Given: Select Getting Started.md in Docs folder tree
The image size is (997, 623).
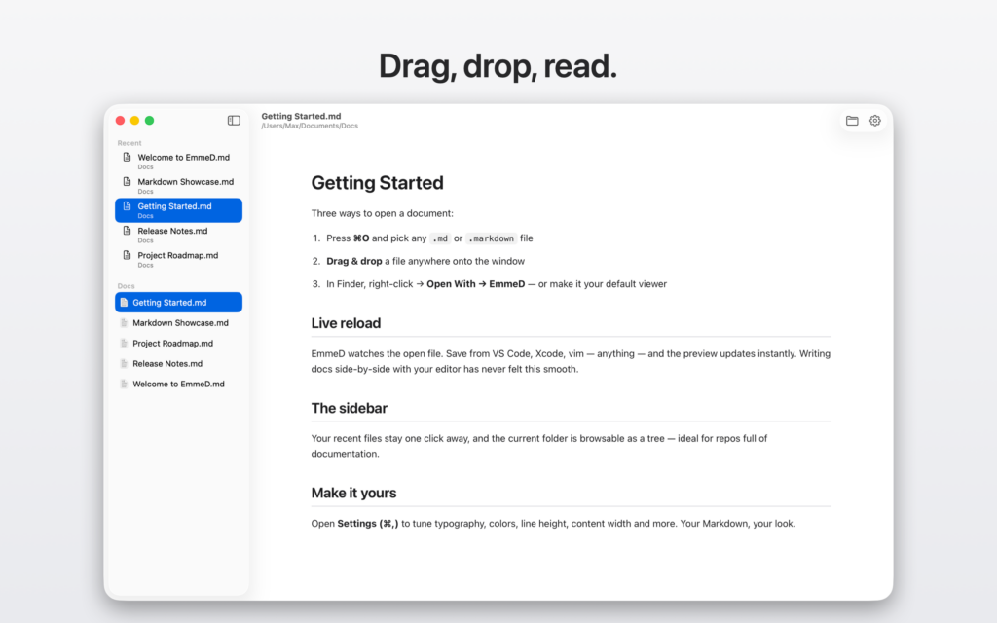Looking at the screenshot, I should pos(179,303).
